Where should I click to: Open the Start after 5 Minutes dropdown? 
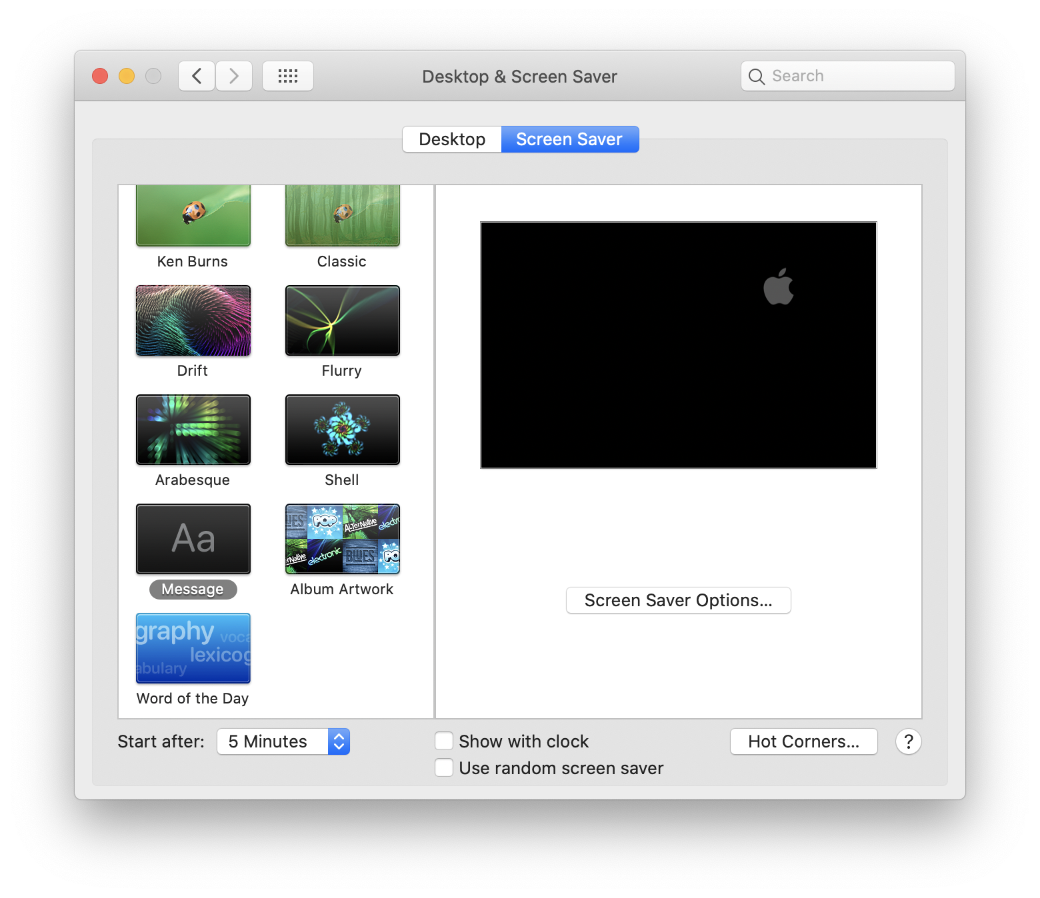pyautogui.click(x=283, y=741)
